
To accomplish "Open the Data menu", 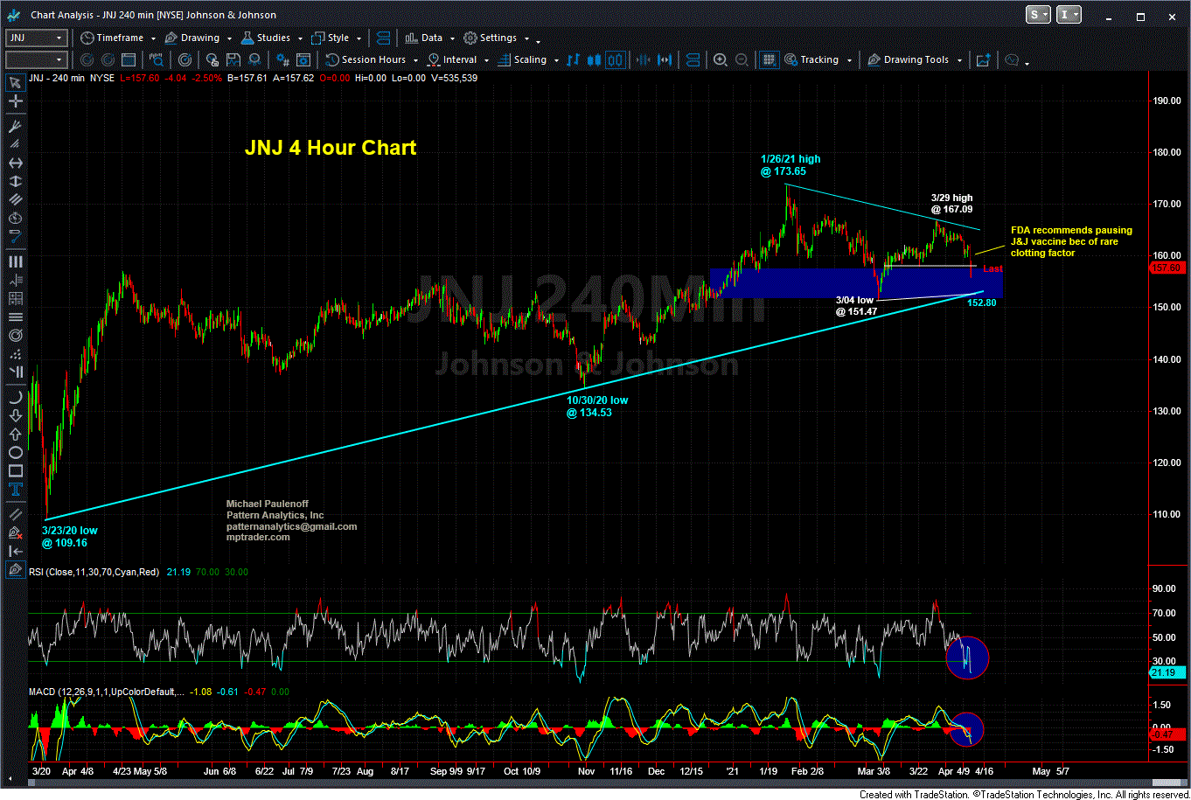I will [x=425, y=38].
